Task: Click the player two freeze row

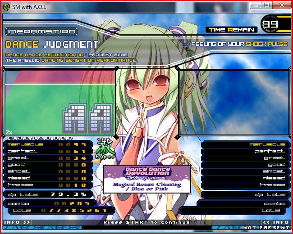Action: 246,185
